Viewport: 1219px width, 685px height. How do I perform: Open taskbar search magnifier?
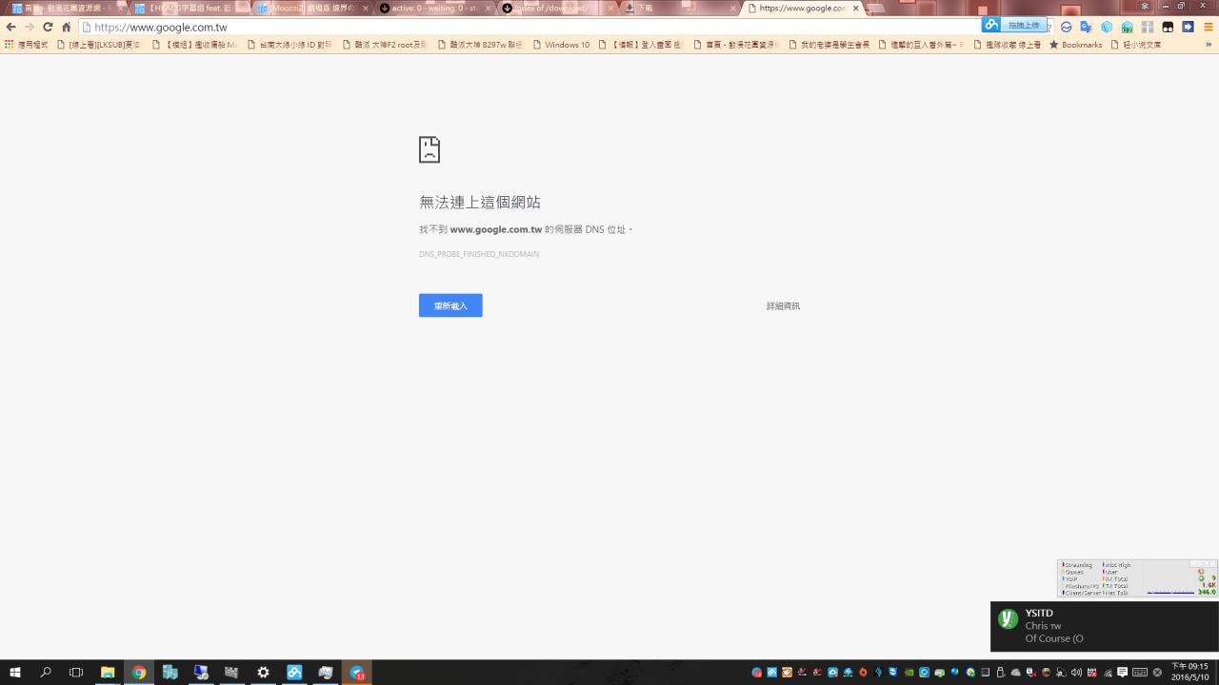coord(46,673)
